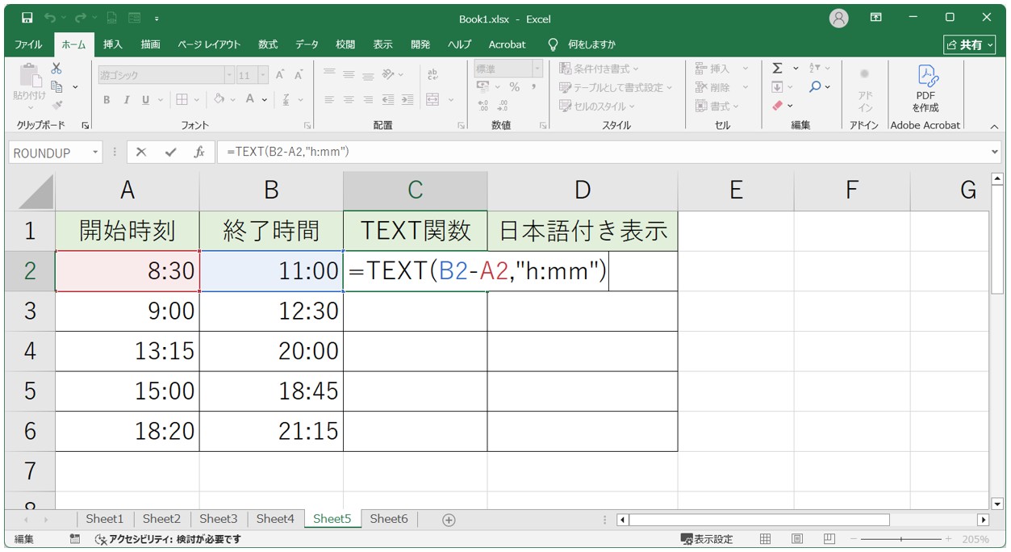Open セルのスタイル cell styles
Screen dimensions: 1011x552
click(597, 106)
